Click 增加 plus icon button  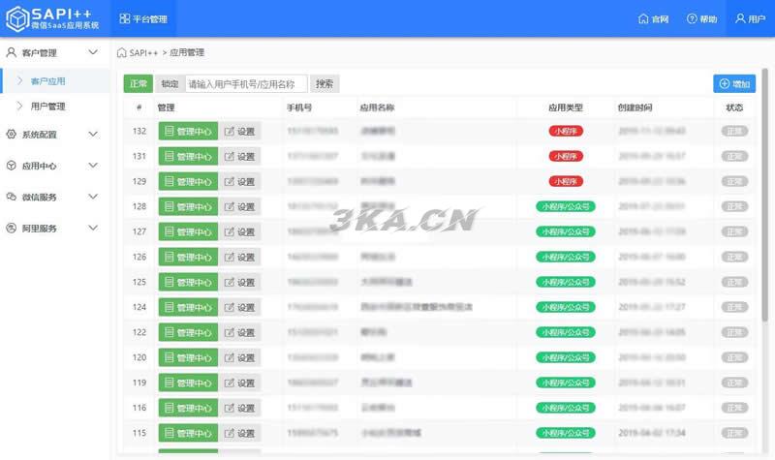(x=725, y=84)
